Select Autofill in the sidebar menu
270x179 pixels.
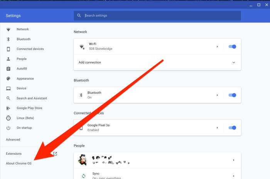click(22, 69)
